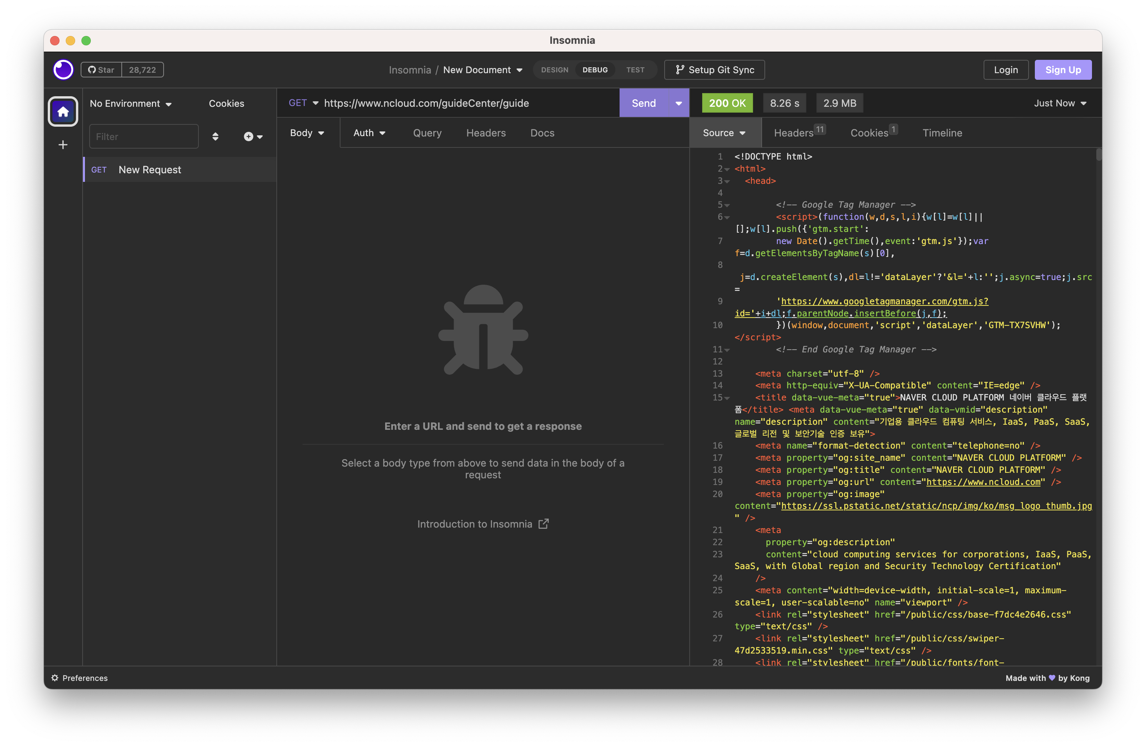1146x747 pixels.
Task: Switch to TEST mode
Action: click(634, 70)
